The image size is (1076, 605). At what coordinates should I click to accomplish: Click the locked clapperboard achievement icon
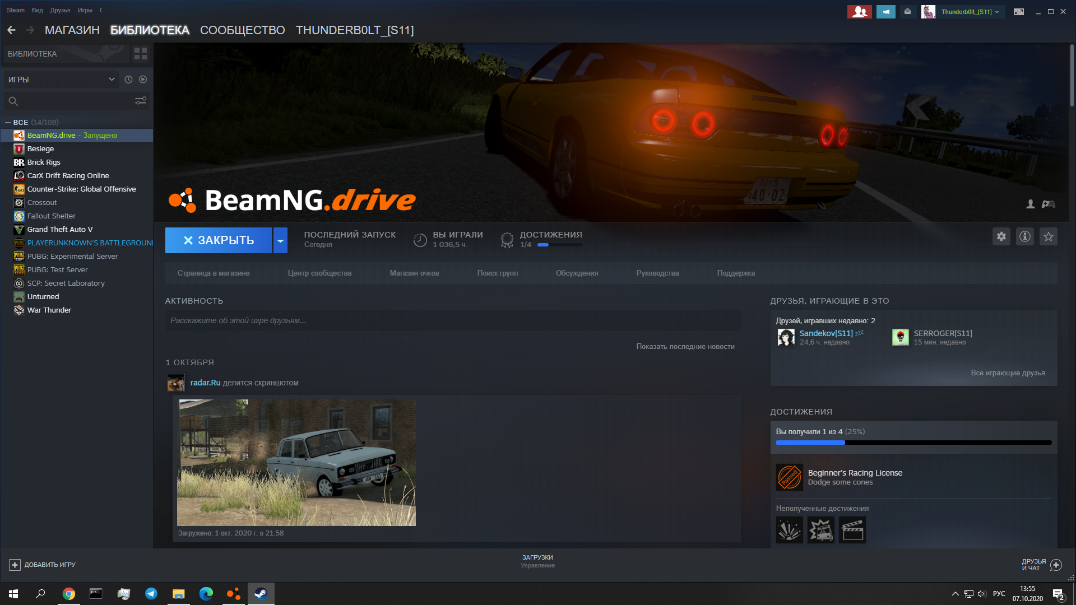pyautogui.click(x=852, y=530)
